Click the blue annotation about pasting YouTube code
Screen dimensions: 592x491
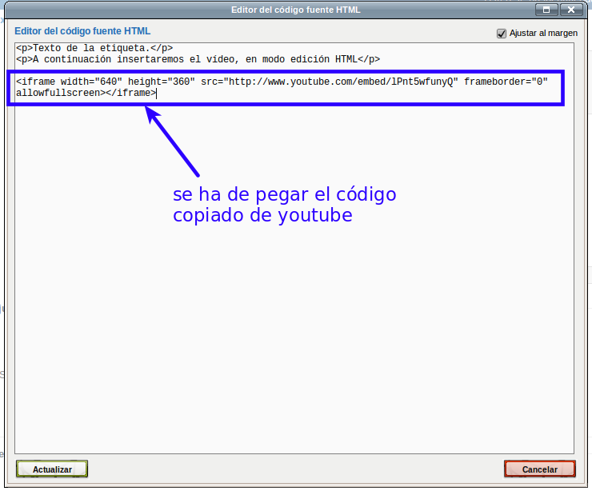point(284,205)
